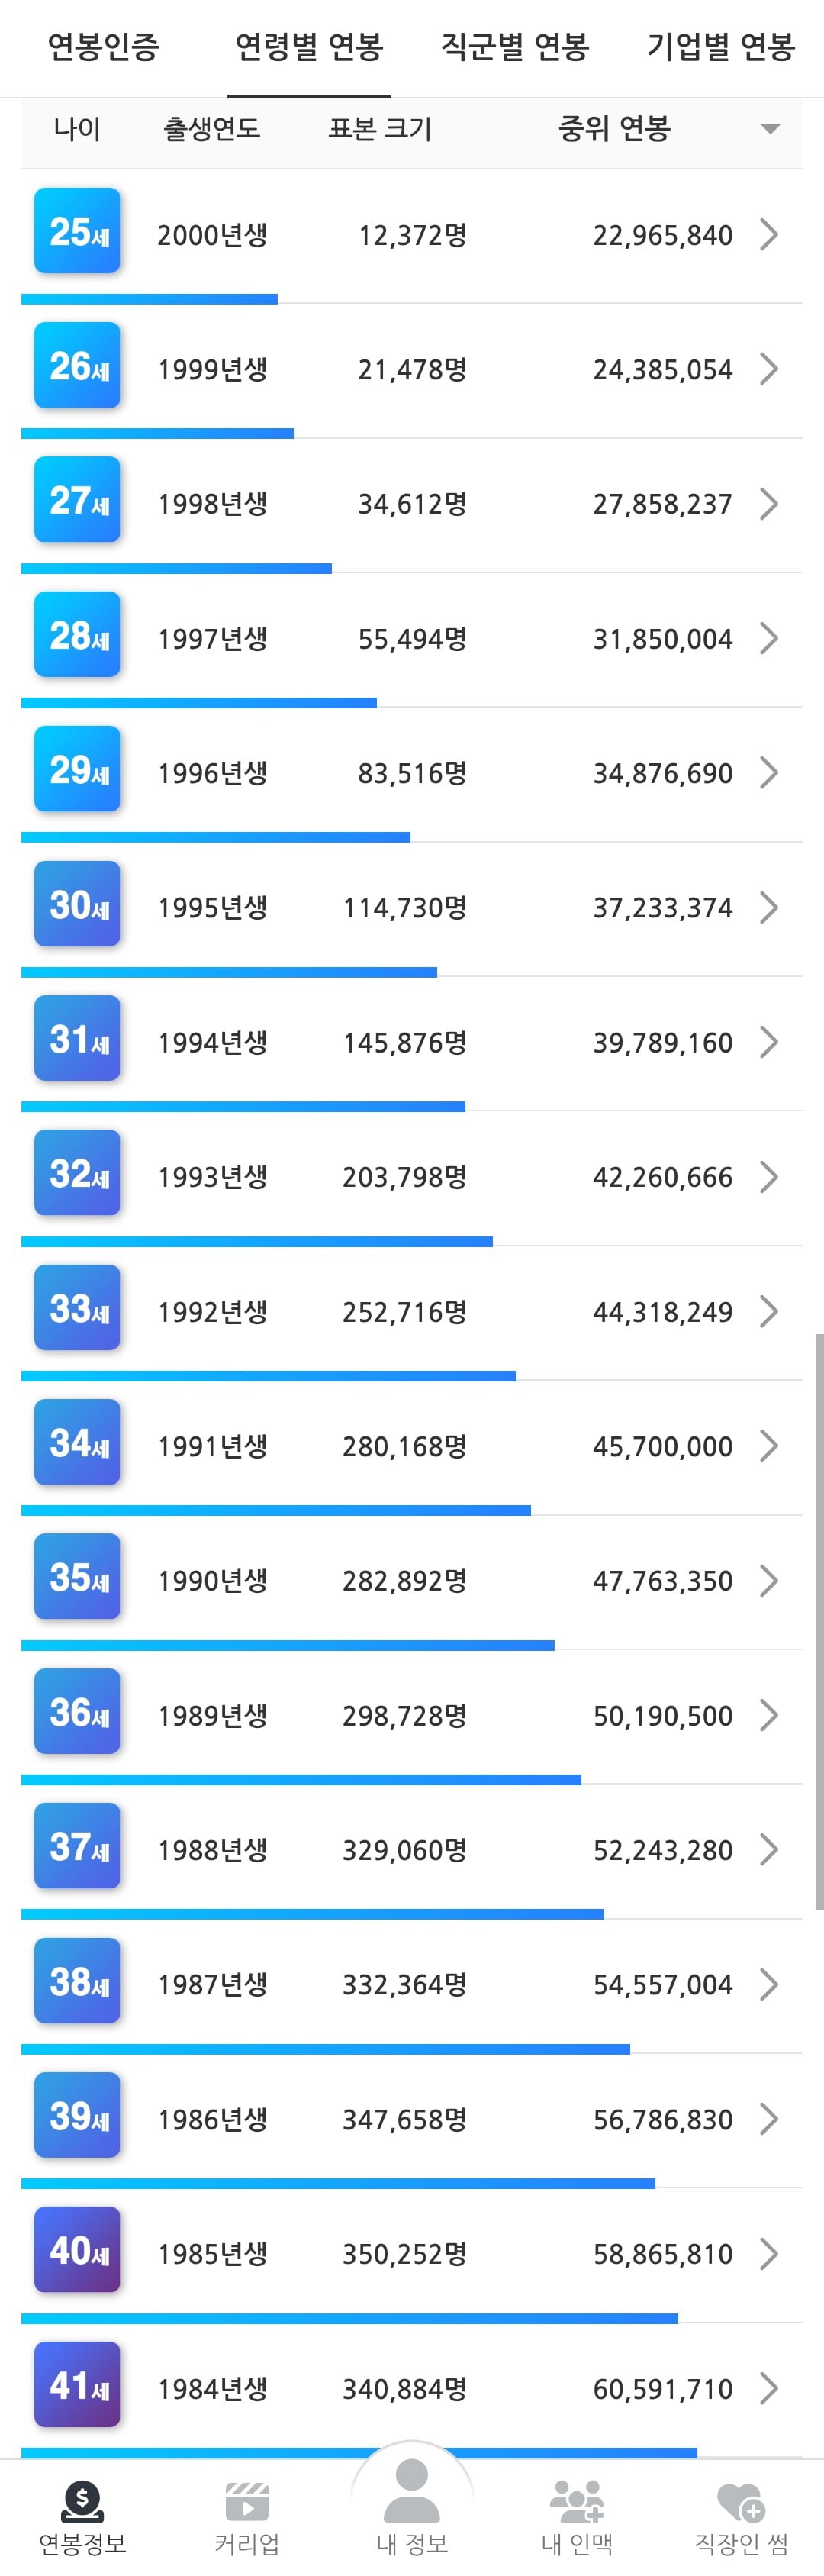Tap the 30세 age badge icon
Screen dimensions: 824x2576
point(77,905)
